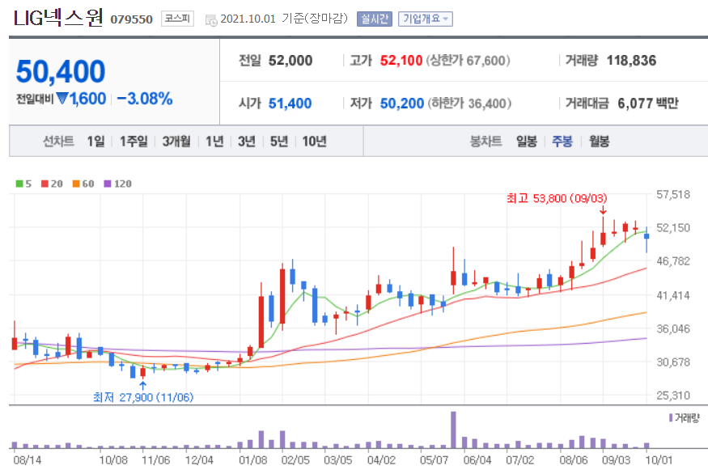This screenshot has height=474, width=708.
Task: Click the 거래대금 value 6,077 백만
Action: [648, 104]
